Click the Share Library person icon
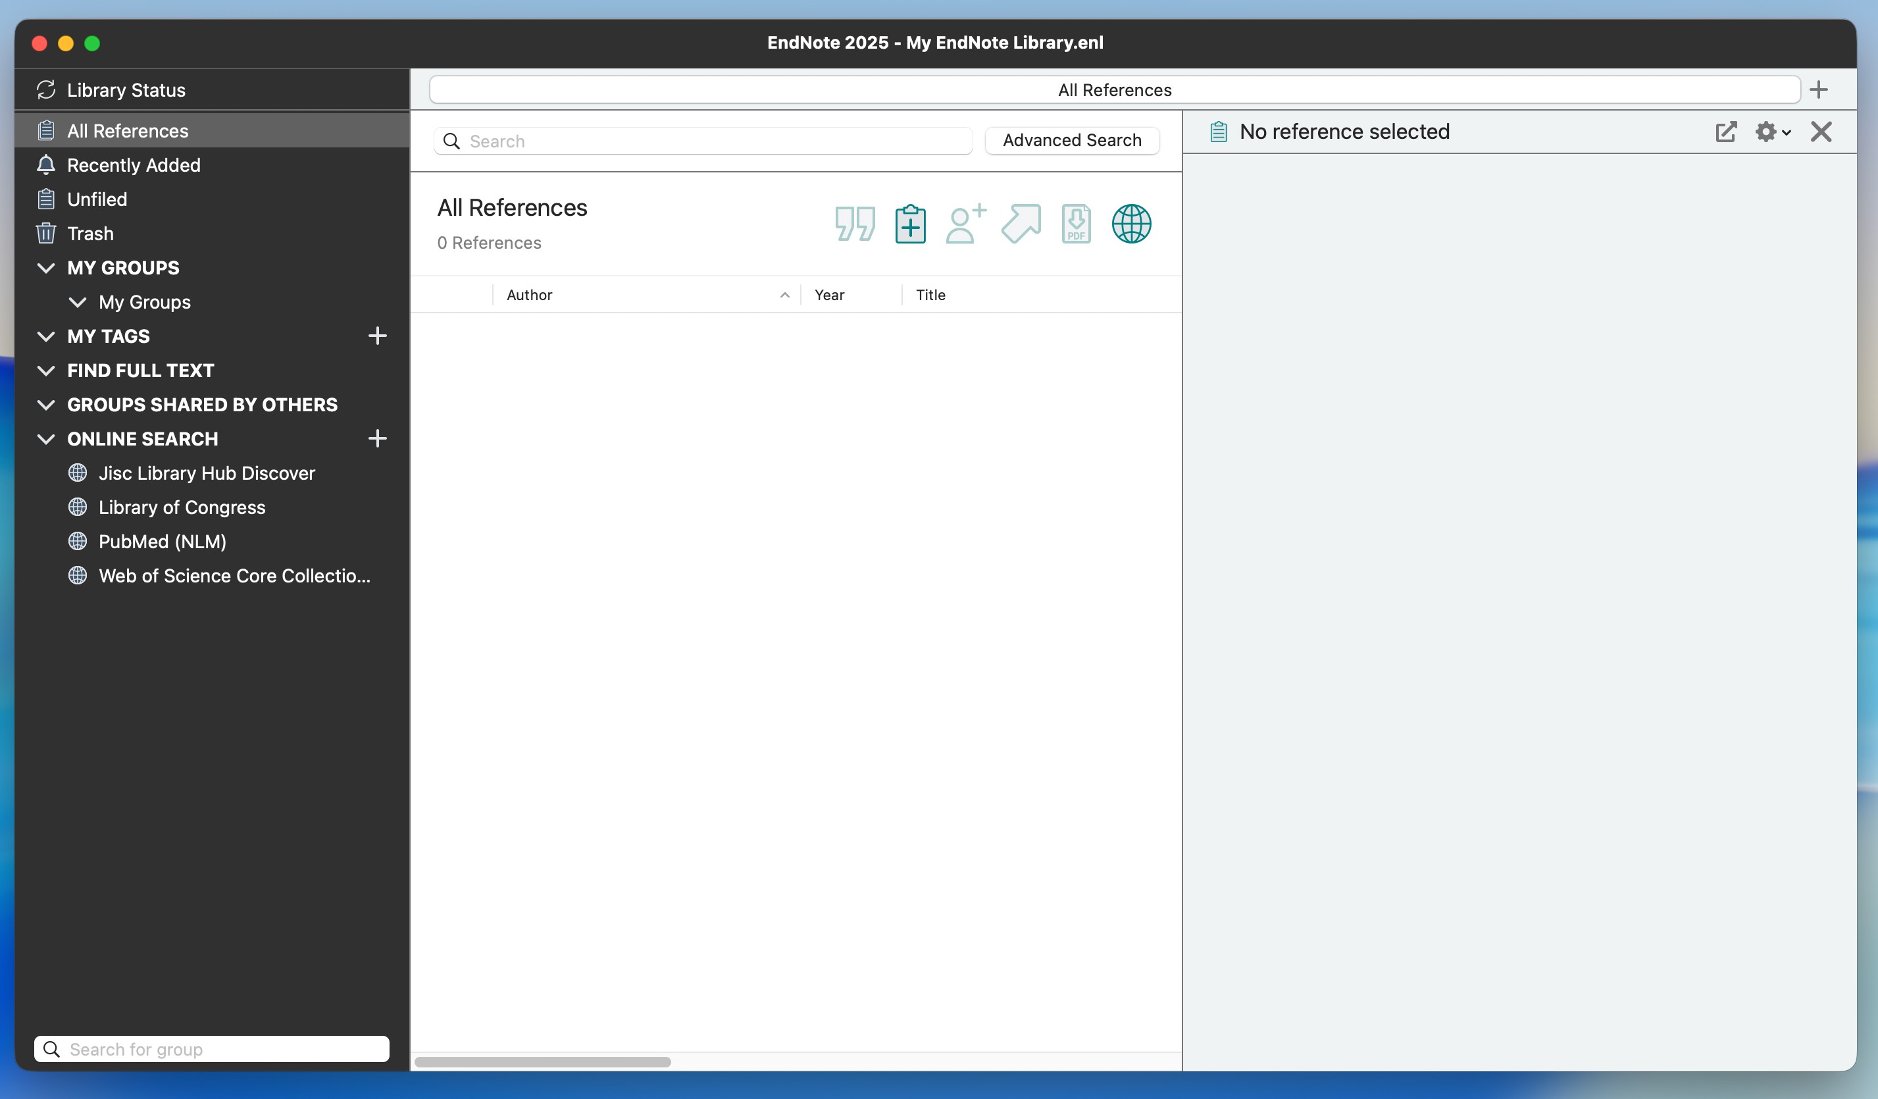Screen dimensions: 1878x1099 pyautogui.click(x=965, y=224)
